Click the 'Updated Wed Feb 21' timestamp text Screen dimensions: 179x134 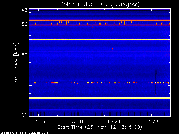(x=24, y=133)
